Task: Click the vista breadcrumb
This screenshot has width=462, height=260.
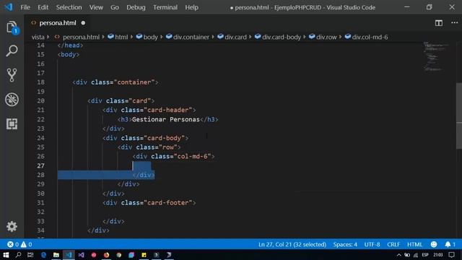Action: click(38, 37)
